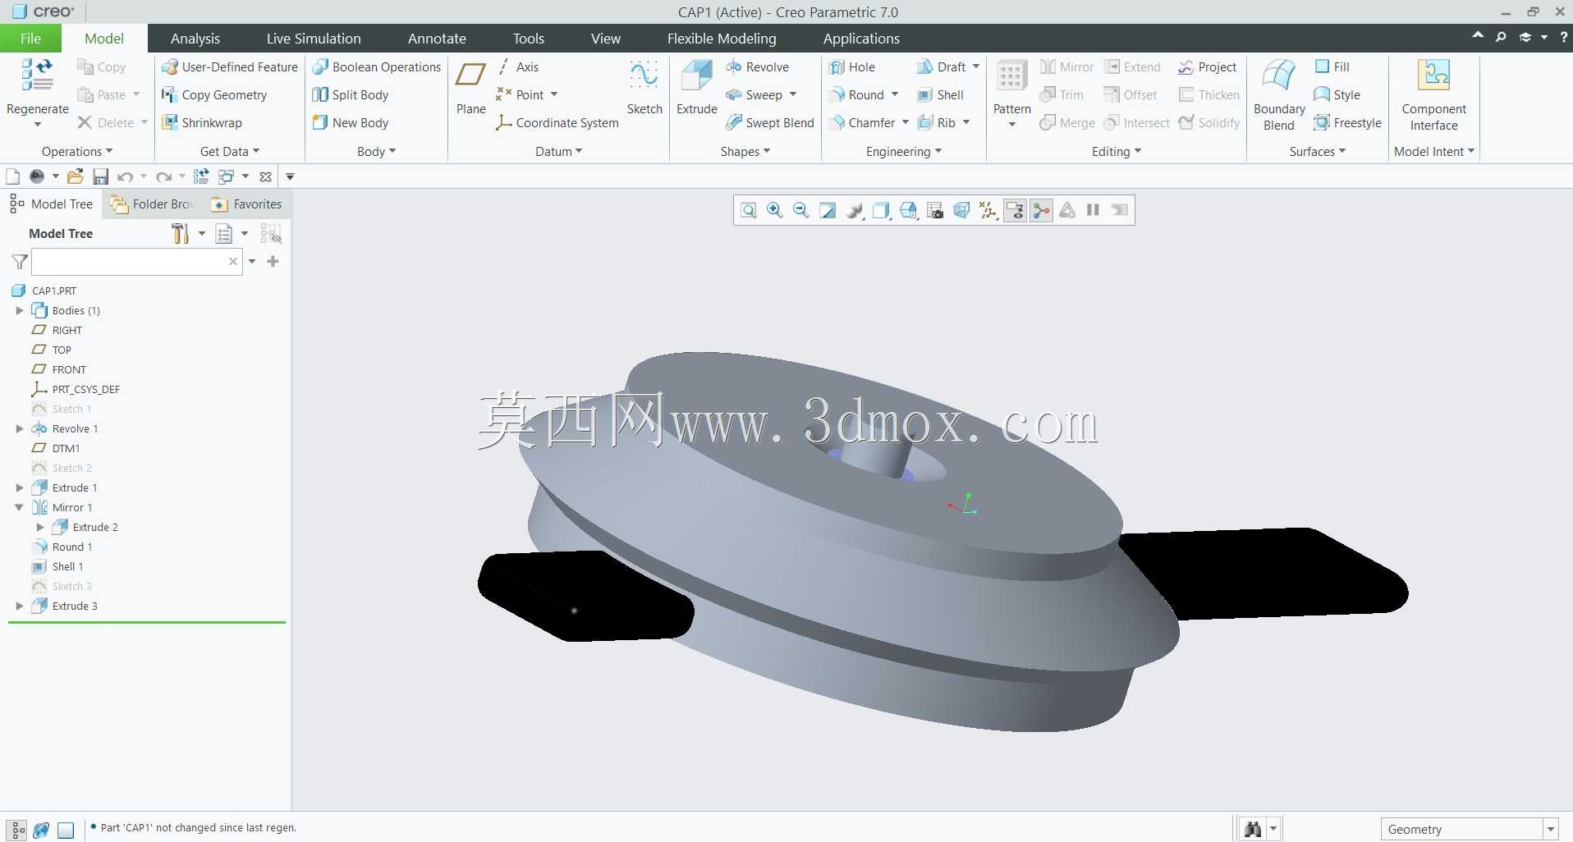Screen dimensions: 1573x842
Task: Click the Hole button
Action: pyautogui.click(x=851, y=67)
